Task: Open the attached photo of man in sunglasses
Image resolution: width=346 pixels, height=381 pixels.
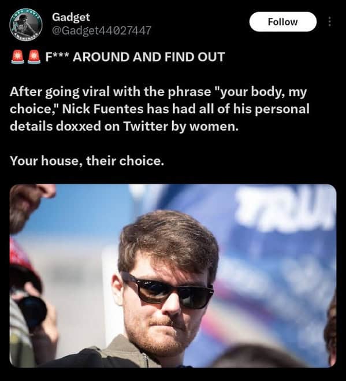Action: click(x=173, y=276)
